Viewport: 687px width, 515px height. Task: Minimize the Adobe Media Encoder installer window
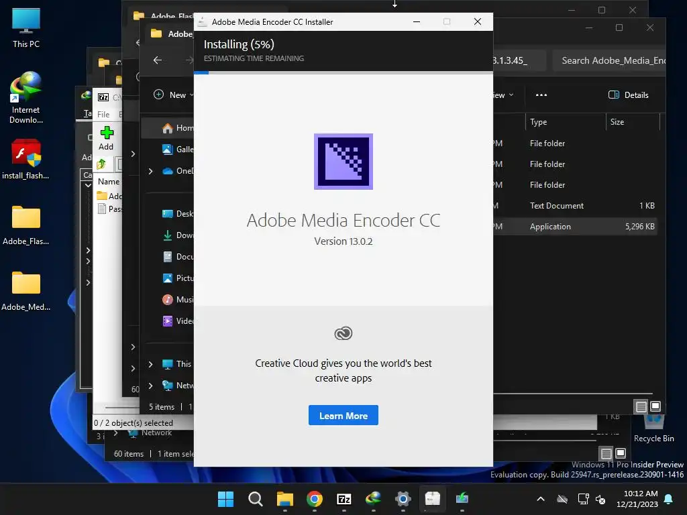pos(417,21)
